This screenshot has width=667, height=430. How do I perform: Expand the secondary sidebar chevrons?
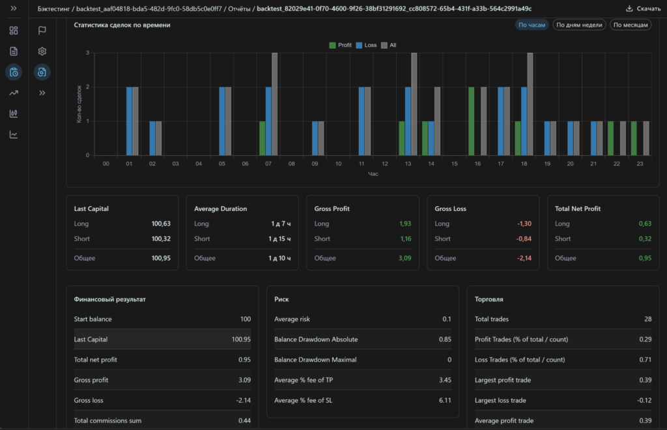click(x=42, y=93)
